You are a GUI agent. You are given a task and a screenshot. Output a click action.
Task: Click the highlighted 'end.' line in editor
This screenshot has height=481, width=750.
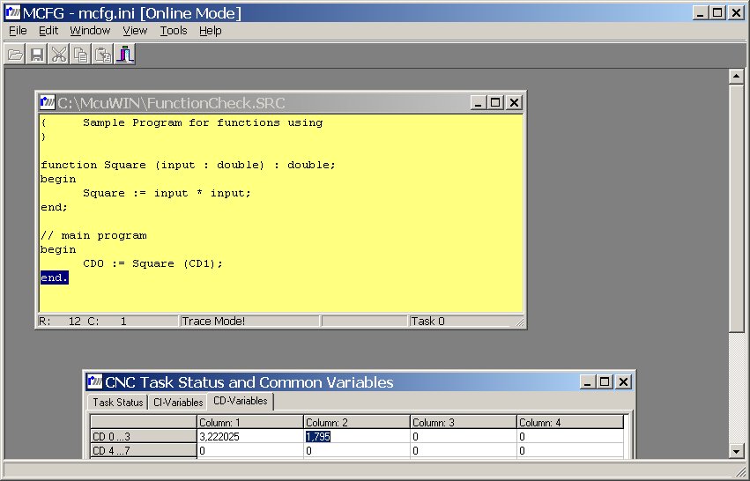[55, 277]
